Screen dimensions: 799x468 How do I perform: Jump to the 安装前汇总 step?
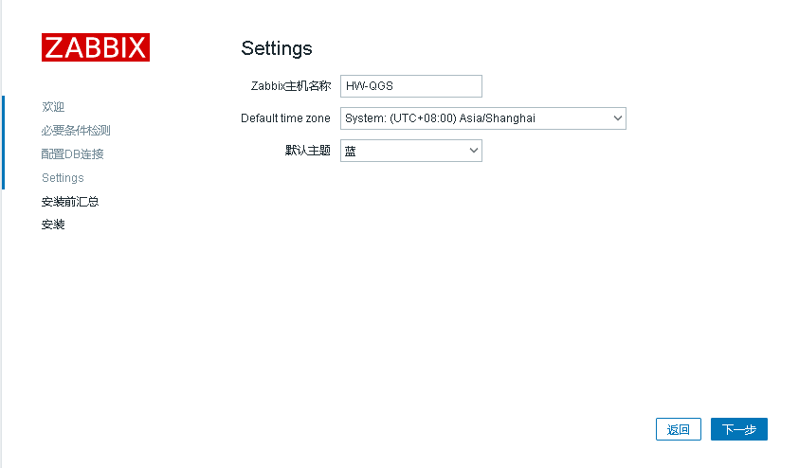(70, 202)
